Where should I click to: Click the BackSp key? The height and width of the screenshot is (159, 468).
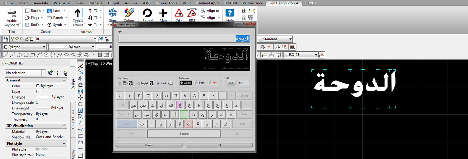pyautogui.click(x=244, y=96)
